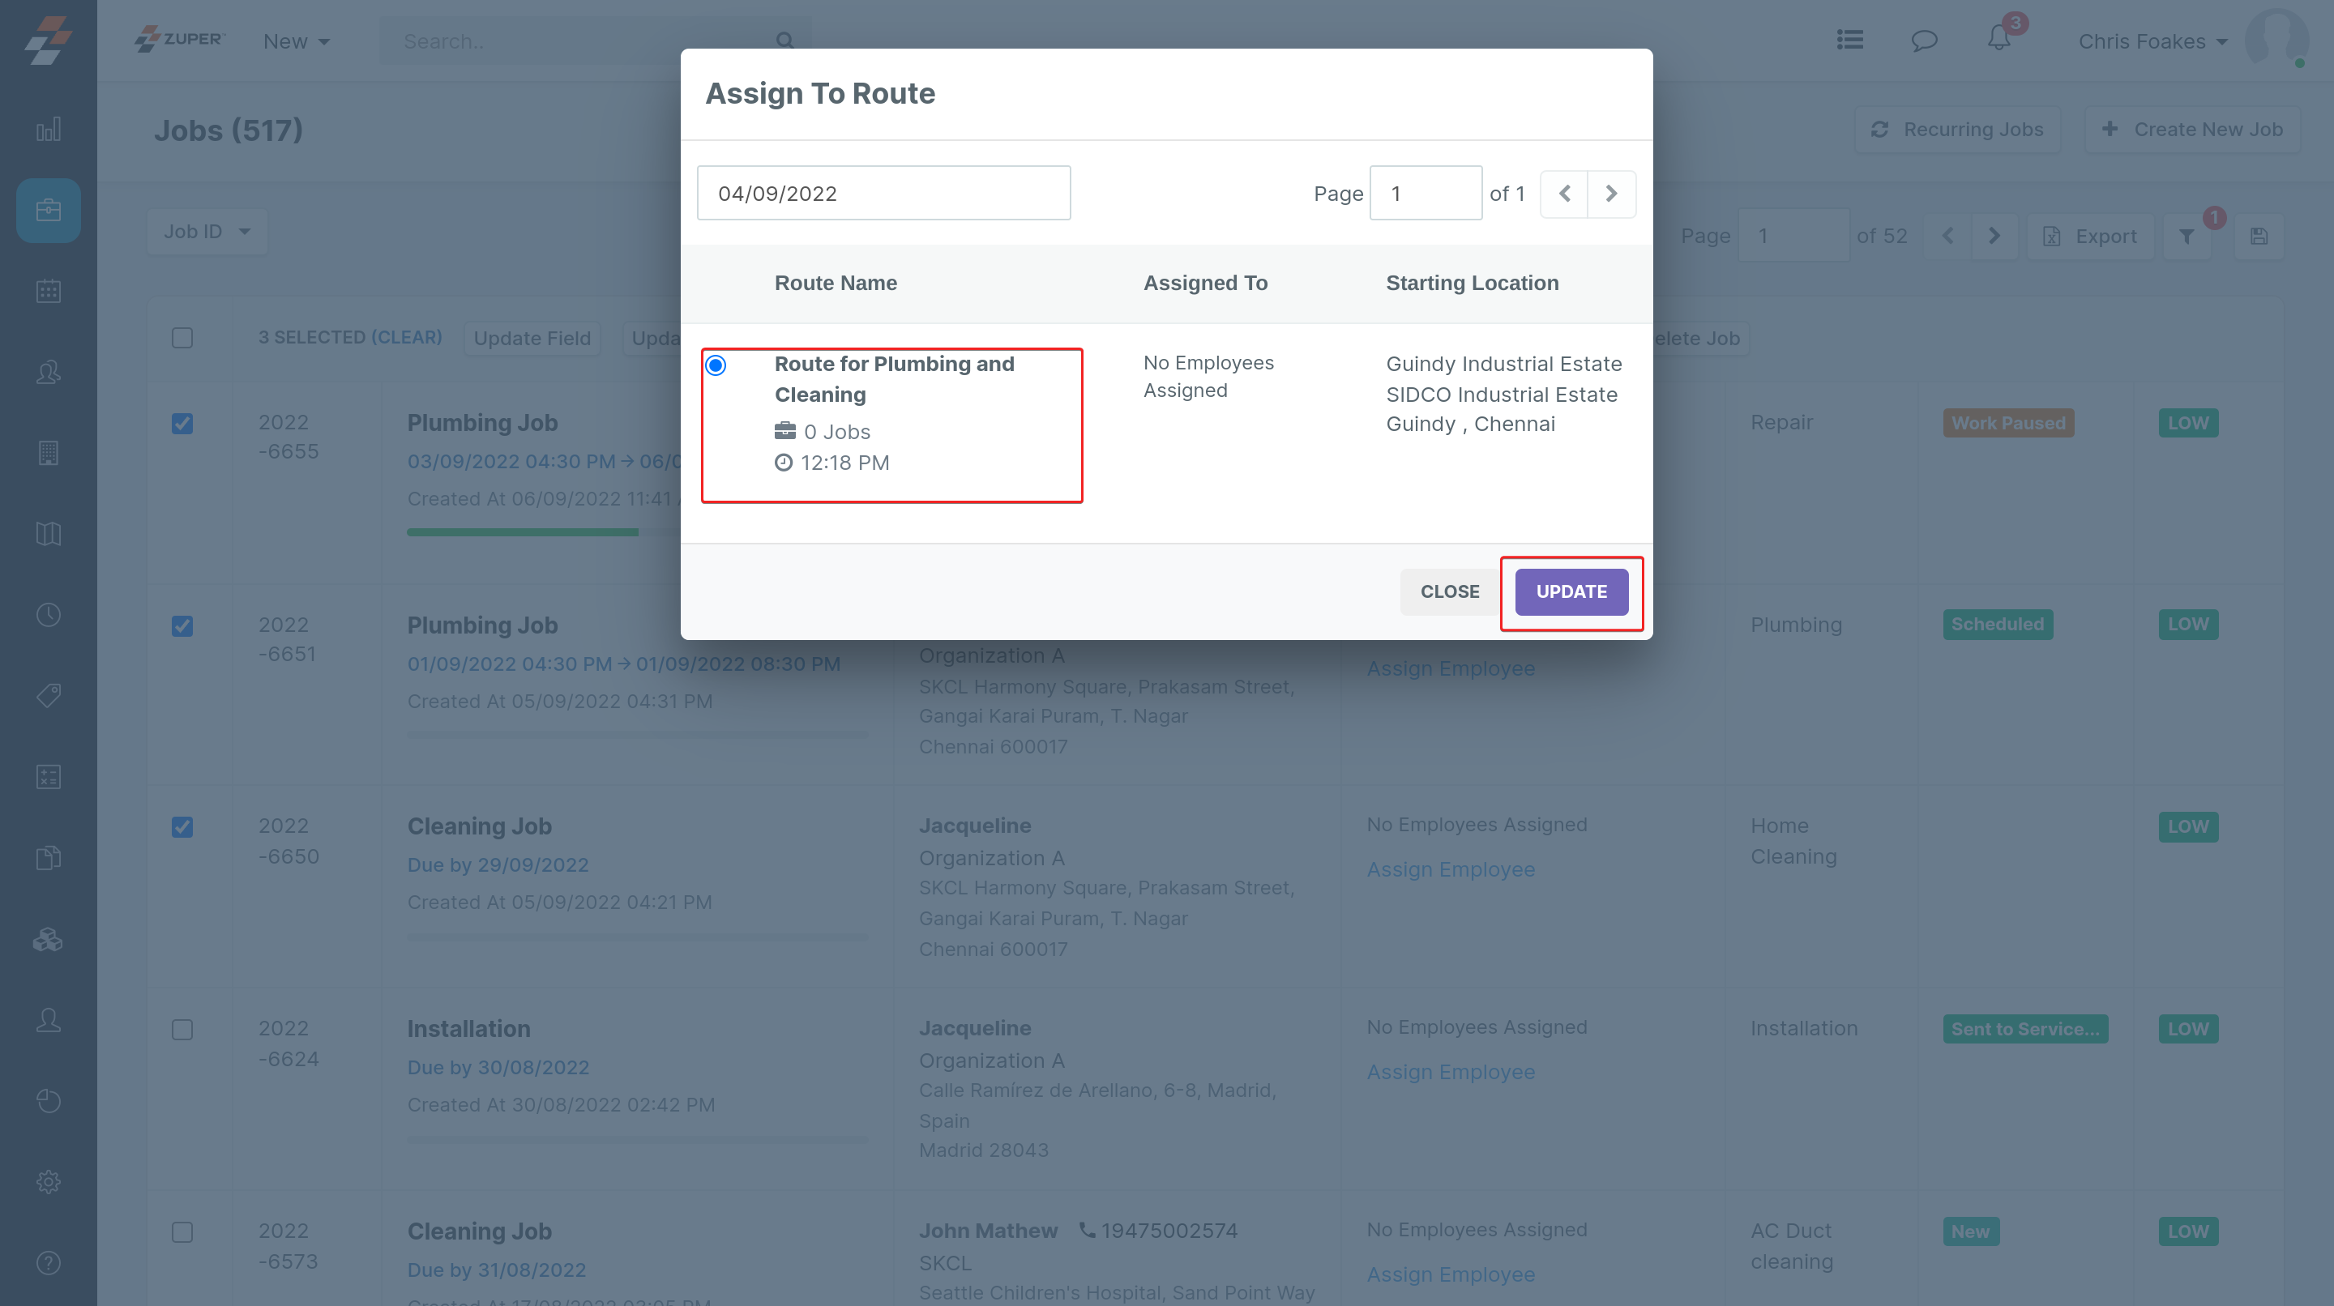Click the CLOSE button in dialog
2334x1306 pixels.
point(1449,591)
